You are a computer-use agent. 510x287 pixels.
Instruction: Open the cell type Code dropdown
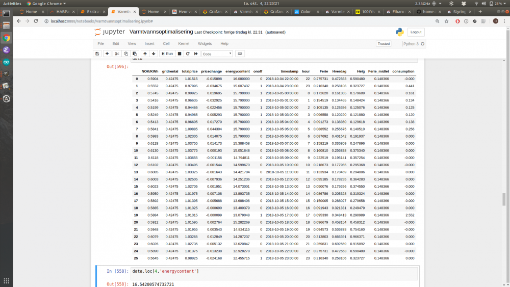coord(217,54)
